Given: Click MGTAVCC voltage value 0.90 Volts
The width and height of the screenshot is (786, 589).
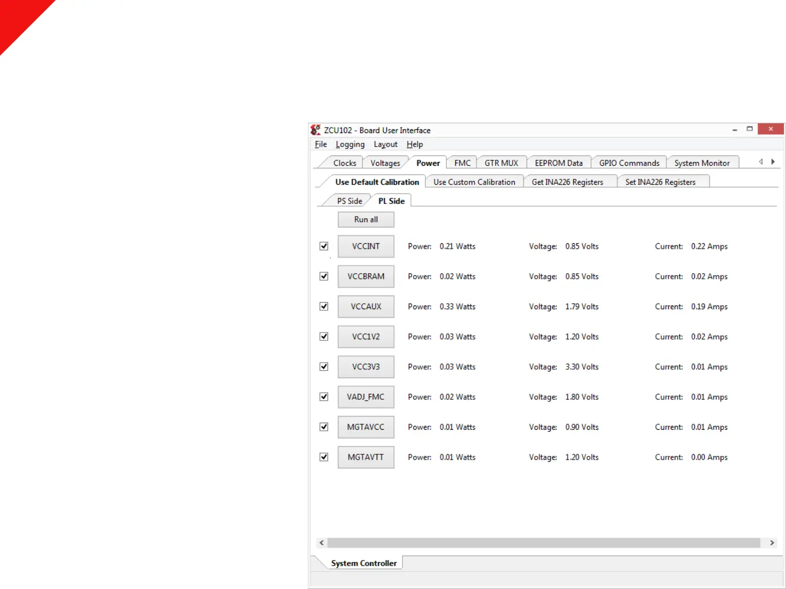Looking at the screenshot, I should (x=582, y=427).
